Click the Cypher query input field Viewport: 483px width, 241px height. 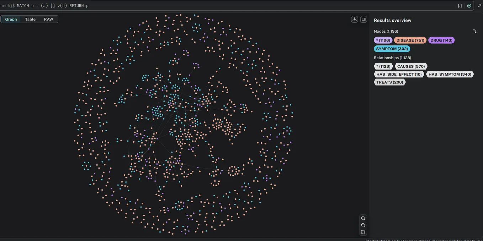click(142, 5)
